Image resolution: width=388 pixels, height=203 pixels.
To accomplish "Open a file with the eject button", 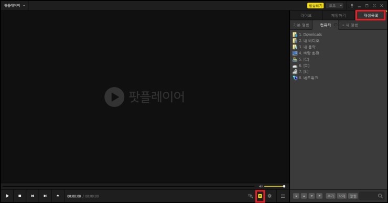I will (x=58, y=196).
